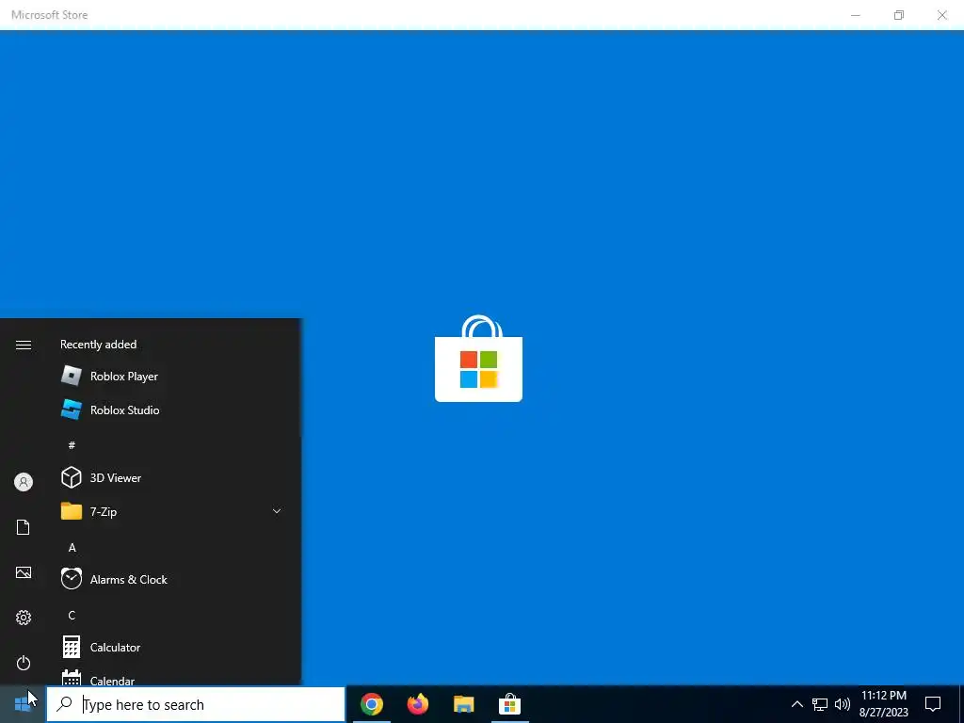The height and width of the screenshot is (723, 964).
Task: Click the Microsoft Store shopping bag logo
Action: (x=478, y=359)
